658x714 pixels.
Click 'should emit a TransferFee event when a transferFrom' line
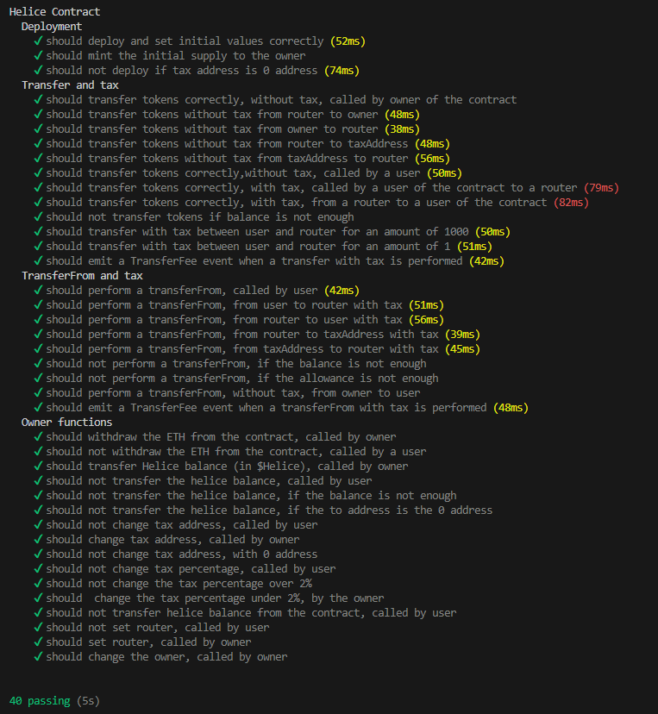pyautogui.click(x=281, y=408)
